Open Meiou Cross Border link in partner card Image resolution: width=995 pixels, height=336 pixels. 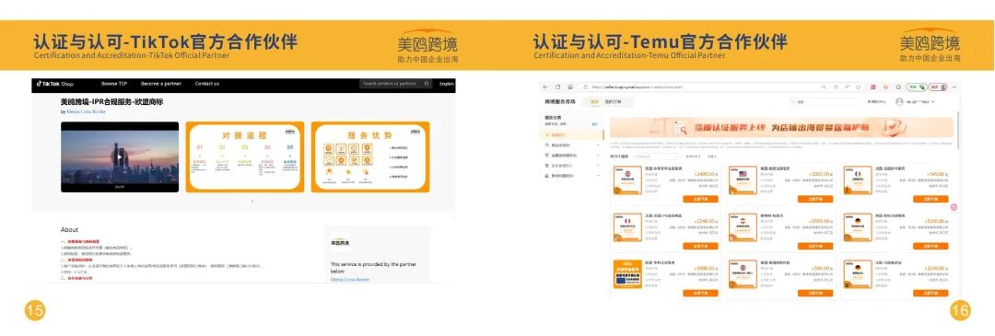tap(350, 279)
